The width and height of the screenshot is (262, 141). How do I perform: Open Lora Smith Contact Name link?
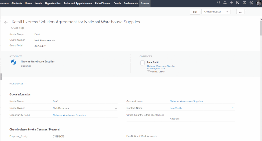175,108
